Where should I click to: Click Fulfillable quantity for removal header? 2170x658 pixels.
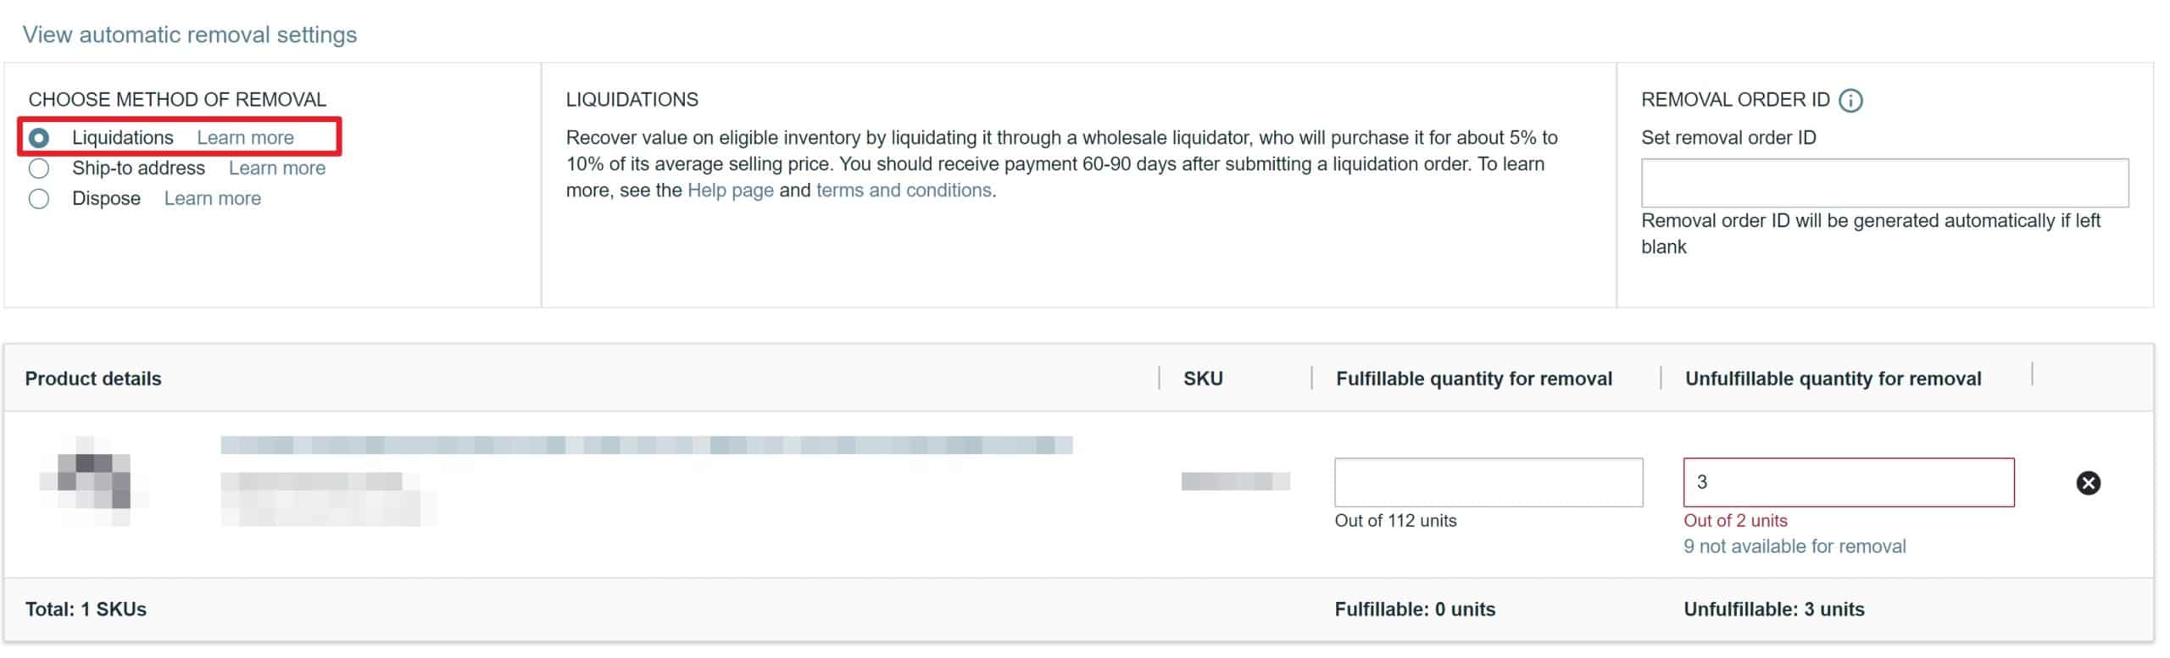point(1474,379)
